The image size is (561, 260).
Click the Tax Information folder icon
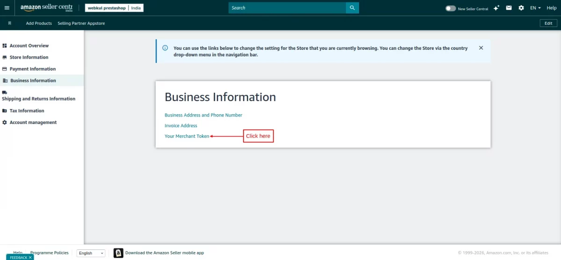5,111
